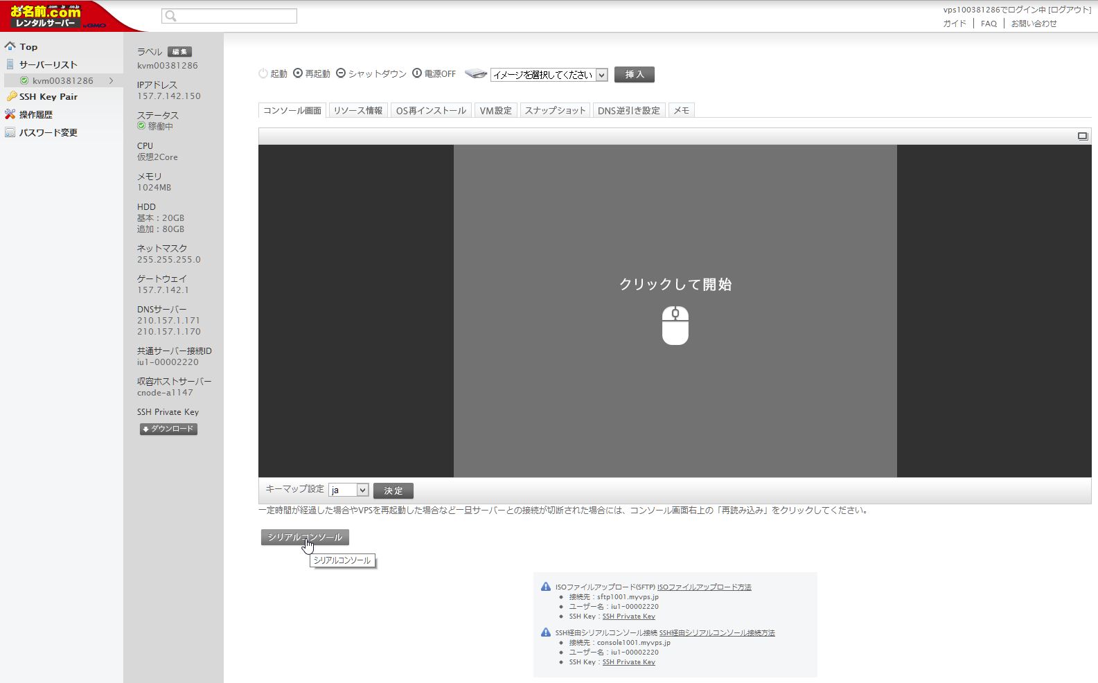This screenshot has height=683, width=1098.
Task: Open the ガイド link
Action: (x=955, y=24)
